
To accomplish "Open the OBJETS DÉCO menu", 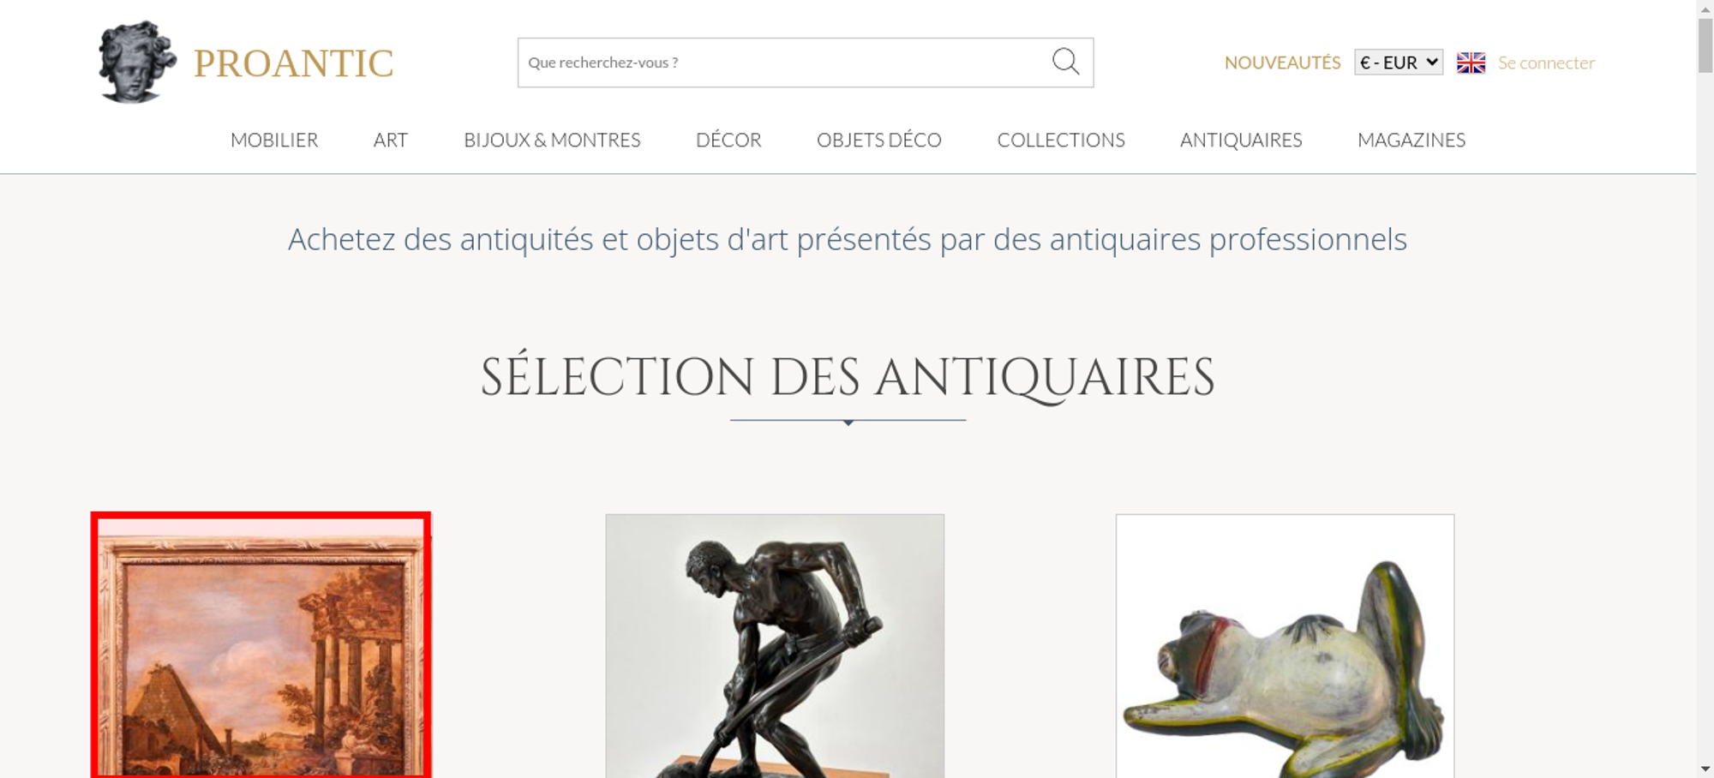I will coord(879,140).
